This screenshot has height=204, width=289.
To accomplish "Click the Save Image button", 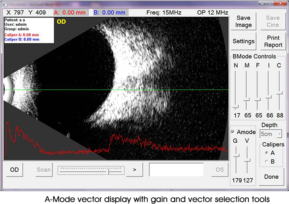I will [x=244, y=21].
